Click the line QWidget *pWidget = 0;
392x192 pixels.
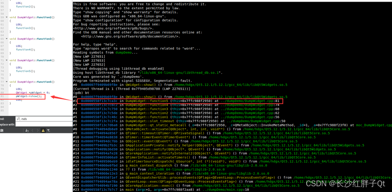(x=33, y=92)
